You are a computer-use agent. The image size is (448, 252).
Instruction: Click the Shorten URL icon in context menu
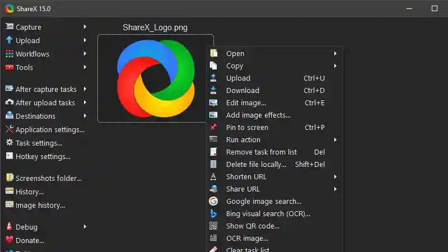213,176
